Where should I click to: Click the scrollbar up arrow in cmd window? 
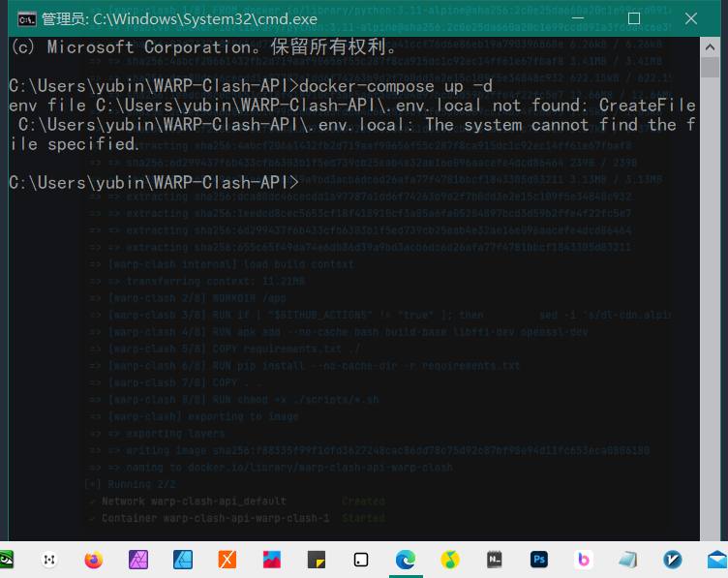click(710, 46)
